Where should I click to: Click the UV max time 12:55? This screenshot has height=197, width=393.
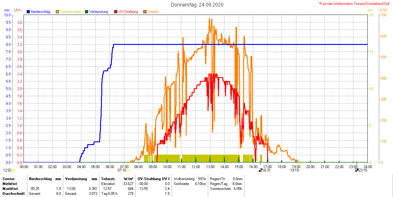tap(143, 188)
